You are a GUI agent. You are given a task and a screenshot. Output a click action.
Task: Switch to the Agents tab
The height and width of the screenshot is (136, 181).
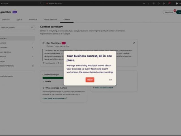[x=19, y=20]
